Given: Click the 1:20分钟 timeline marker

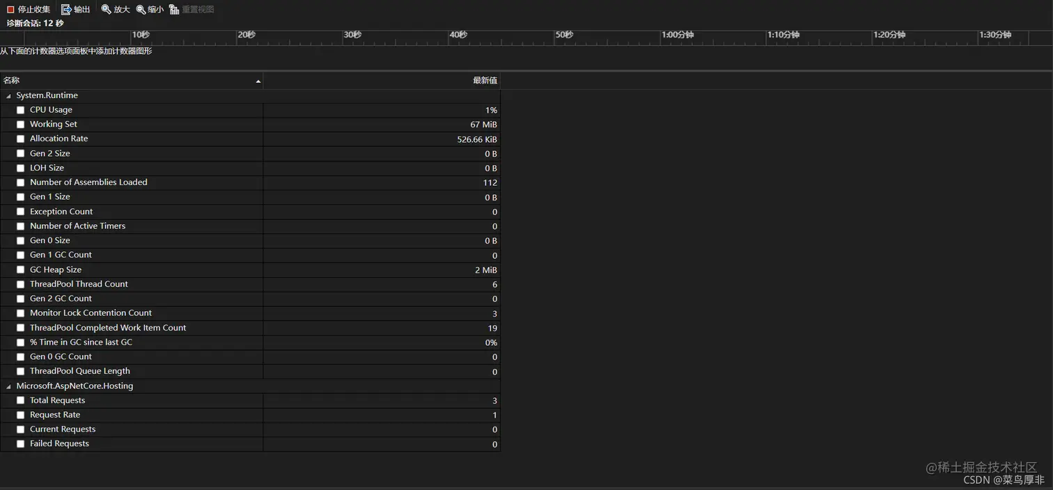Looking at the screenshot, I should [x=889, y=35].
